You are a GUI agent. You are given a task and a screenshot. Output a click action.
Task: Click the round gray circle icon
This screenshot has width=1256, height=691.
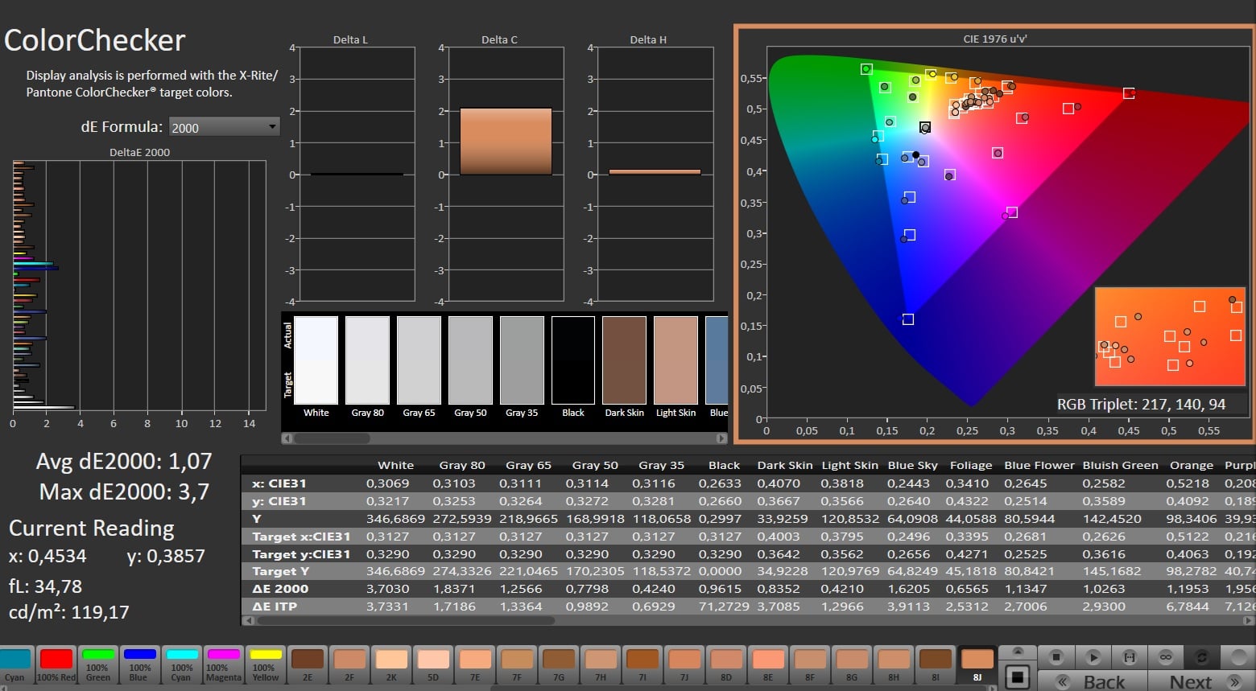pos(1237,657)
